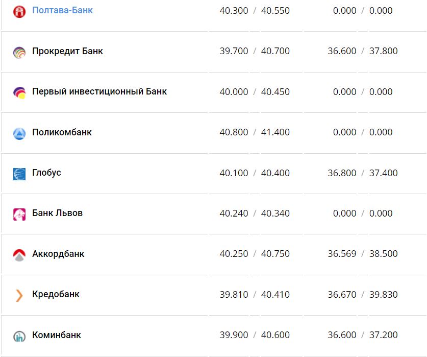
Task: Open the Поликомбанк bank name
Action: click(62, 132)
